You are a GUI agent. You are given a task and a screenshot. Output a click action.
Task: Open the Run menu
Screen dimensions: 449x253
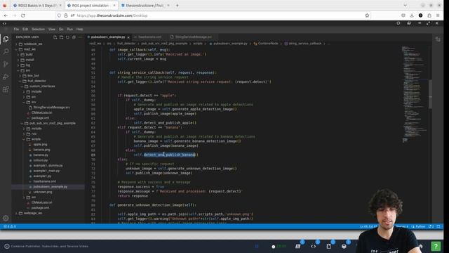tap(70, 30)
